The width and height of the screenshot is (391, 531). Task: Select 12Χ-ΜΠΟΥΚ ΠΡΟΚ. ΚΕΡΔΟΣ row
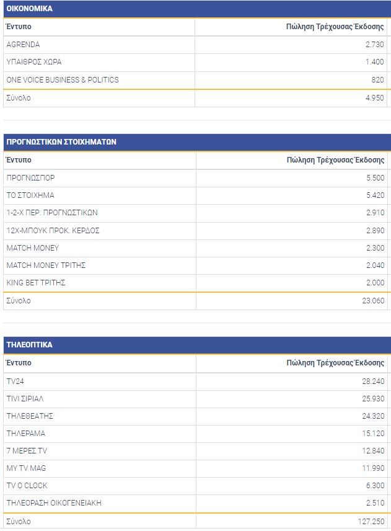coord(53,231)
